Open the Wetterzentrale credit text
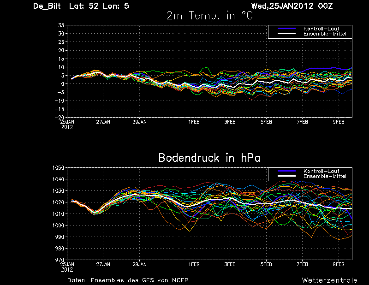369x285 pixels. [329, 280]
